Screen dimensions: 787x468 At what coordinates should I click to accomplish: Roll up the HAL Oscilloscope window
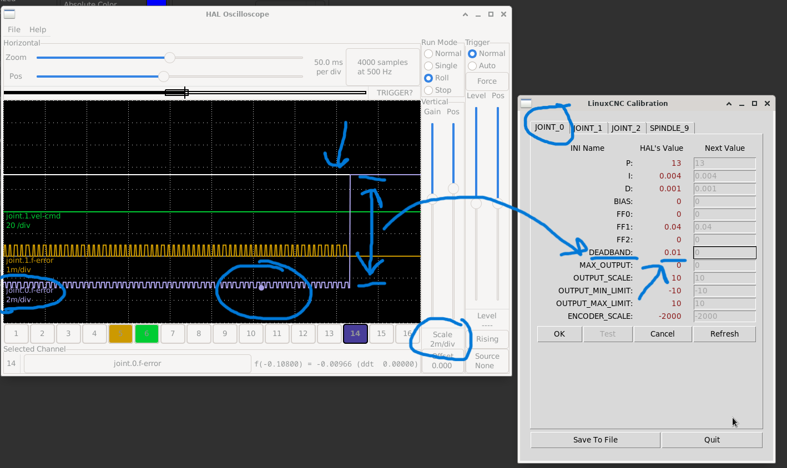tap(465, 14)
